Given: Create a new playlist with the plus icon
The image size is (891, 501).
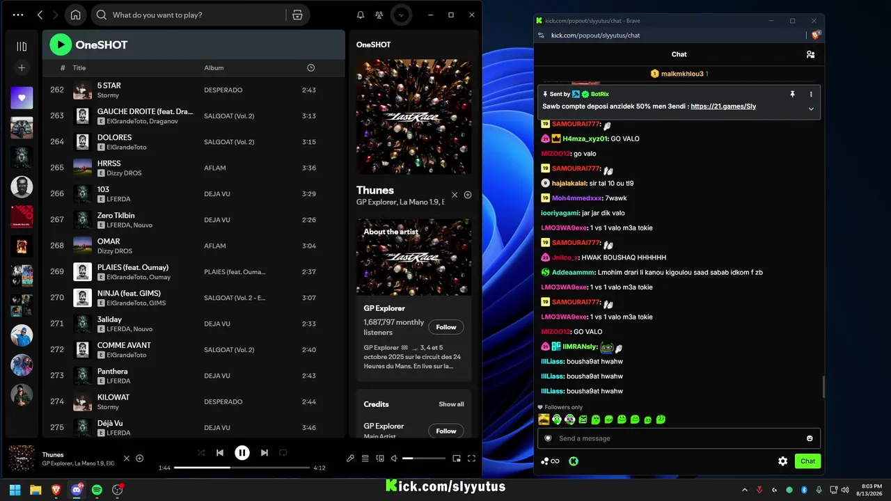Looking at the screenshot, I should [x=22, y=67].
